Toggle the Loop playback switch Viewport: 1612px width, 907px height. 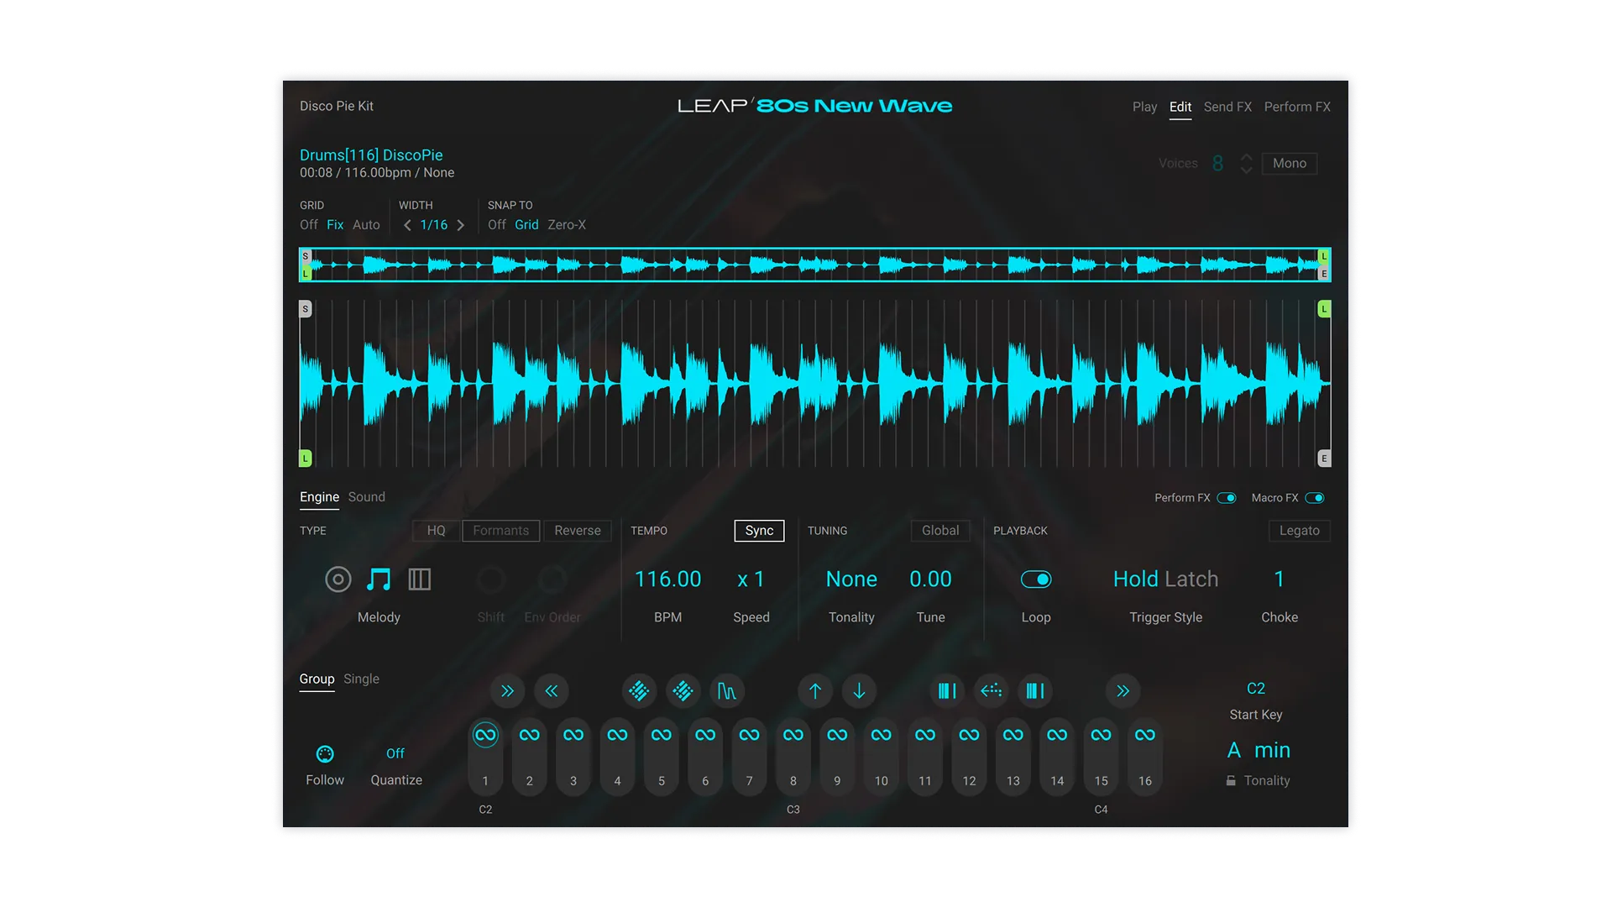1036,579
